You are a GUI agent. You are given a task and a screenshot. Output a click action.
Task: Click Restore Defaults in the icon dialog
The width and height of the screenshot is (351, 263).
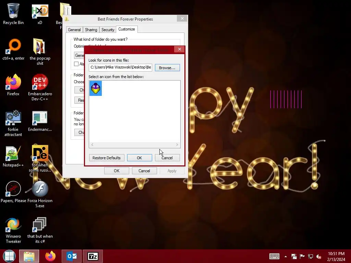point(107,158)
